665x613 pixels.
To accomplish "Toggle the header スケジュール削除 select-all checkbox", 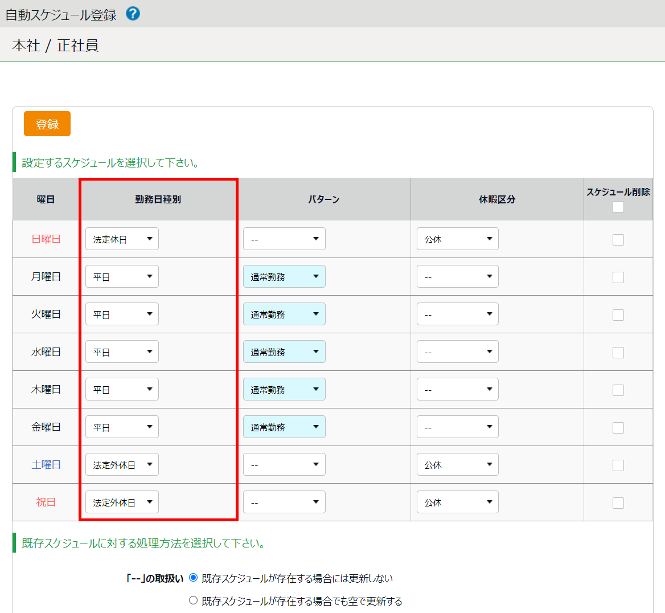I will [x=618, y=207].
